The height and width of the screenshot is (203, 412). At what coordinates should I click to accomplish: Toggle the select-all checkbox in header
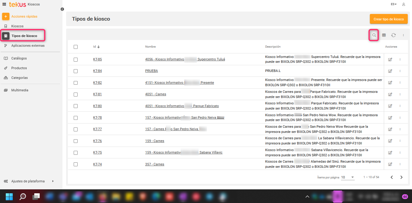pyautogui.click(x=75, y=47)
